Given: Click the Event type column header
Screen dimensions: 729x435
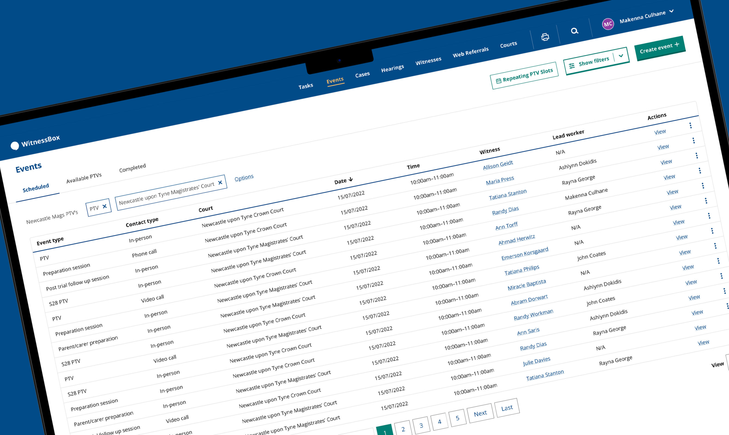Looking at the screenshot, I should pyautogui.click(x=50, y=241).
